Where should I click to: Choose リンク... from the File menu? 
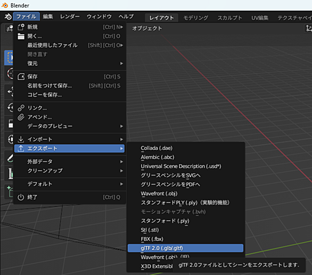69,108
